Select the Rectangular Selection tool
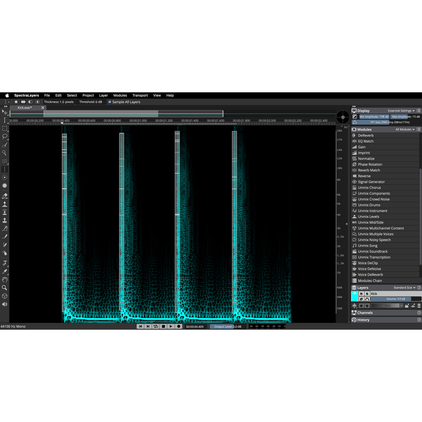The width and height of the screenshot is (422, 422). click(5, 128)
